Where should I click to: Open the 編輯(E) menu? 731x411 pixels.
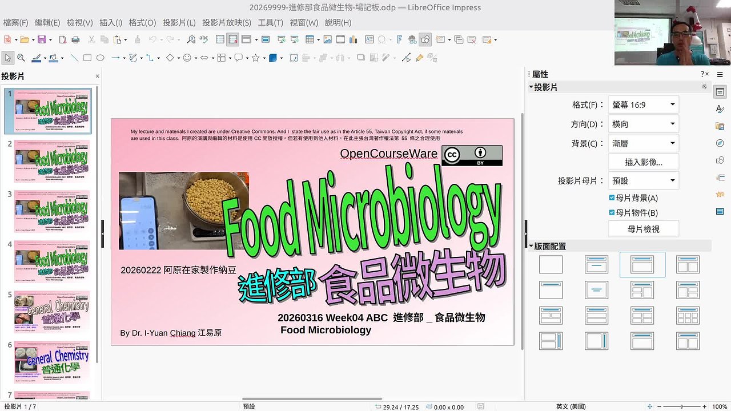pos(47,23)
